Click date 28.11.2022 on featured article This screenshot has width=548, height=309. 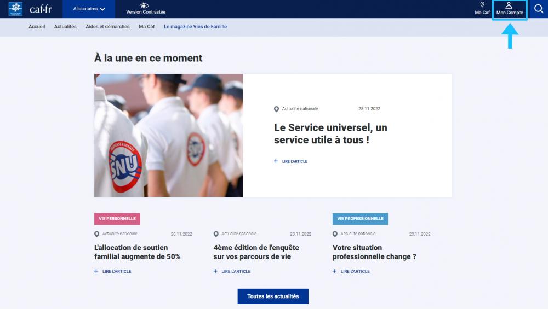369,109
